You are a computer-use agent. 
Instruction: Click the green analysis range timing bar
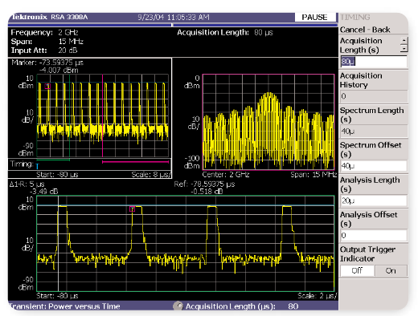[53, 160]
